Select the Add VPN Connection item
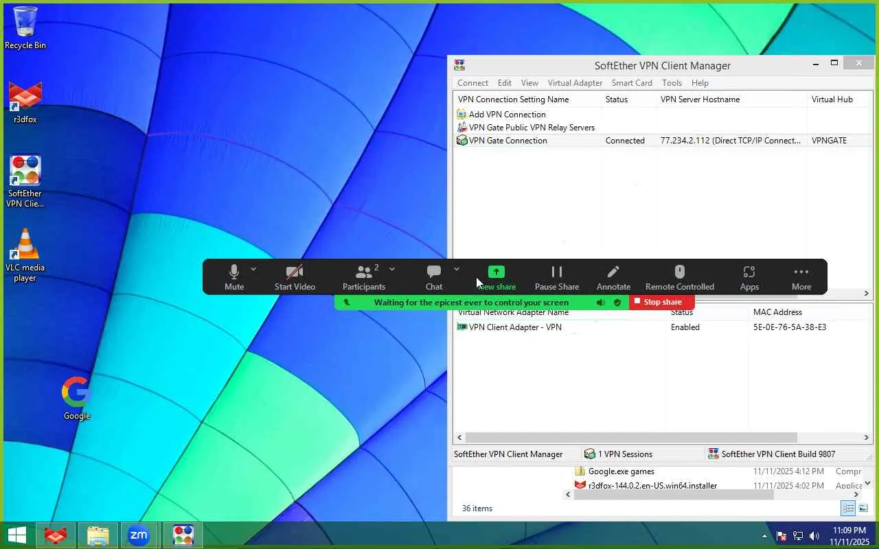Viewport: 879px width, 549px height. click(x=507, y=115)
